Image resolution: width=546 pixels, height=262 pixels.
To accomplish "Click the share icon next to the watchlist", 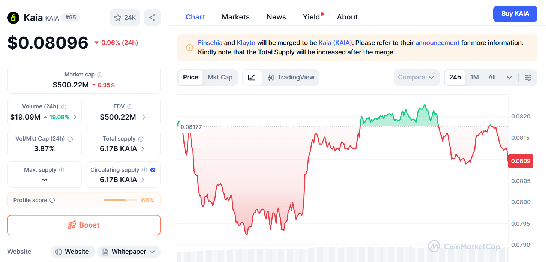I will (x=152, y=17).
